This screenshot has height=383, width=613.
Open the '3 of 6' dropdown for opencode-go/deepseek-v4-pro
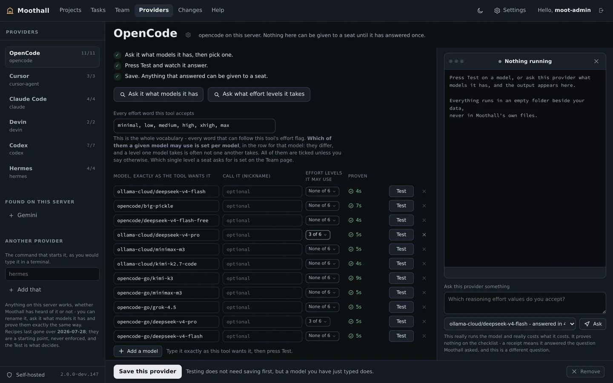(318, 322)
